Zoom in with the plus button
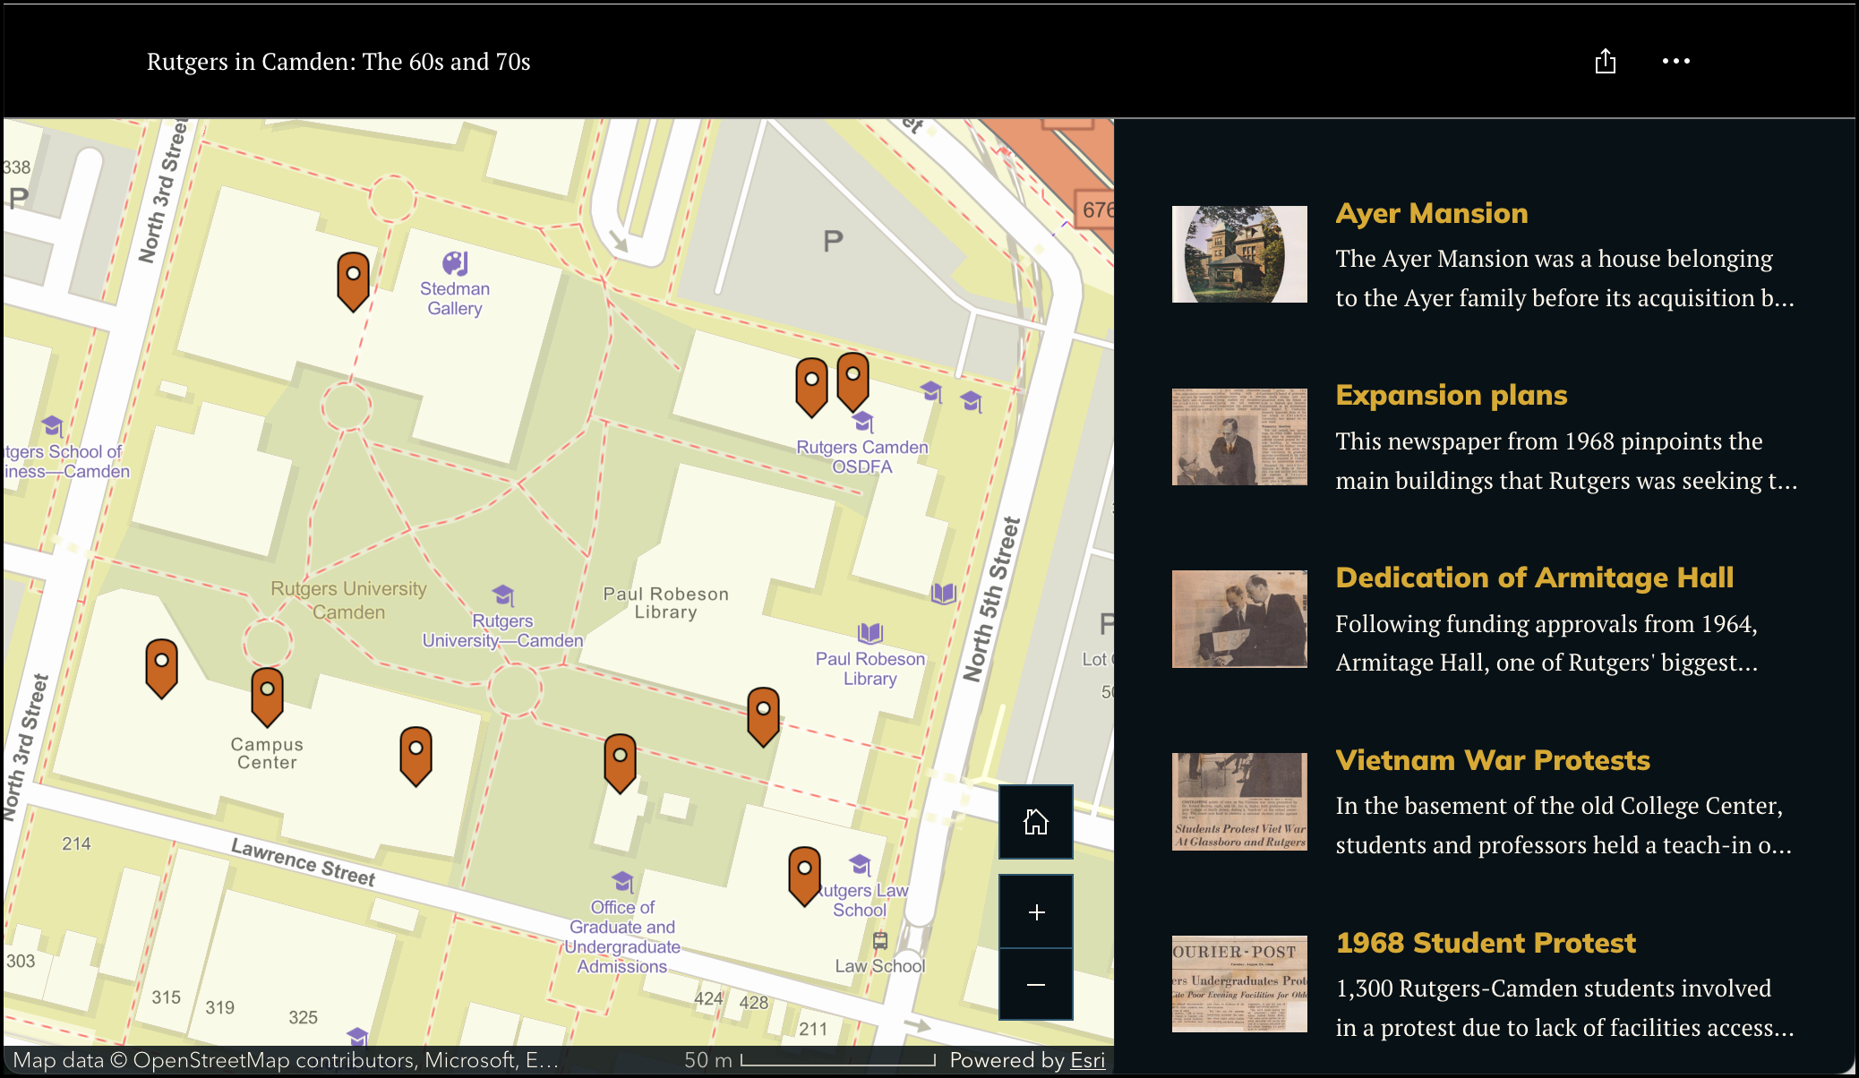Image resolution: width=1859 pixels, height=1078 pixels. 1036,911
